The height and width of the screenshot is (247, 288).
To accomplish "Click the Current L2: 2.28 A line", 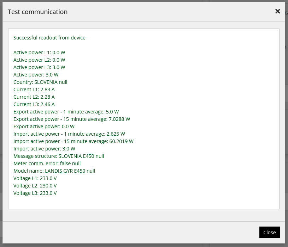I will point(34,97).
